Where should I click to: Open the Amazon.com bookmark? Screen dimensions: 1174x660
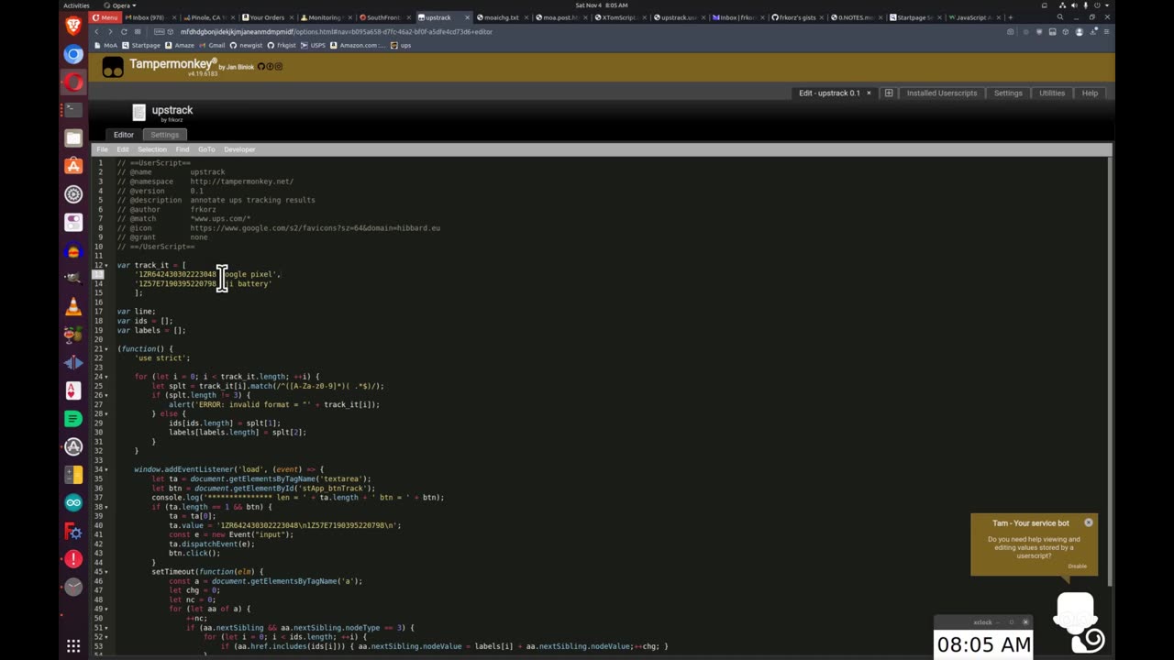pos(359,45)
